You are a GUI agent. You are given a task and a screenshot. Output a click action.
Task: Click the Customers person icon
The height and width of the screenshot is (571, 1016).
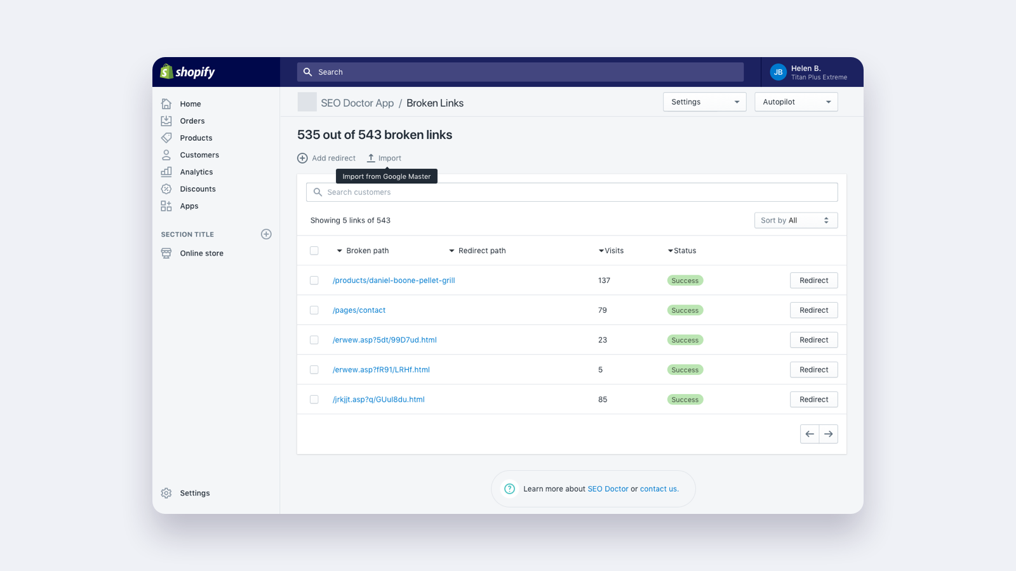coord(166,155)
